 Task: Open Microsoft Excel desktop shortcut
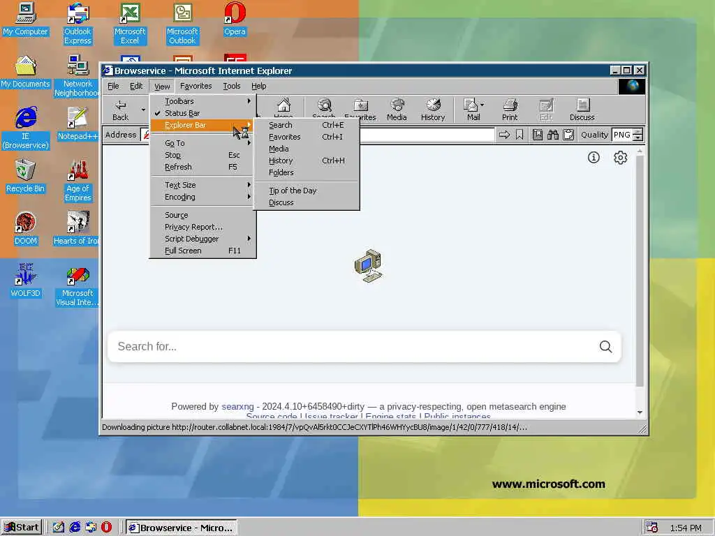(x=130, y=24)
